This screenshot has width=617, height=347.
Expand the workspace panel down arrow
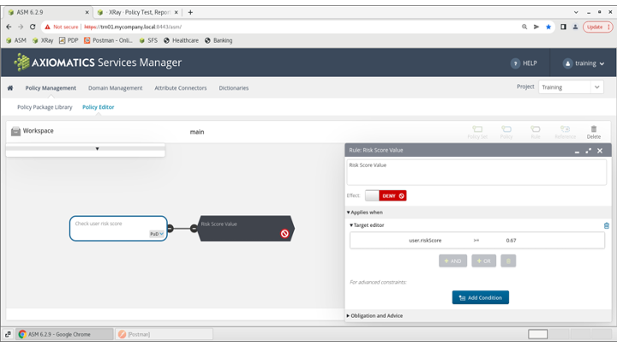pos(97,149)
